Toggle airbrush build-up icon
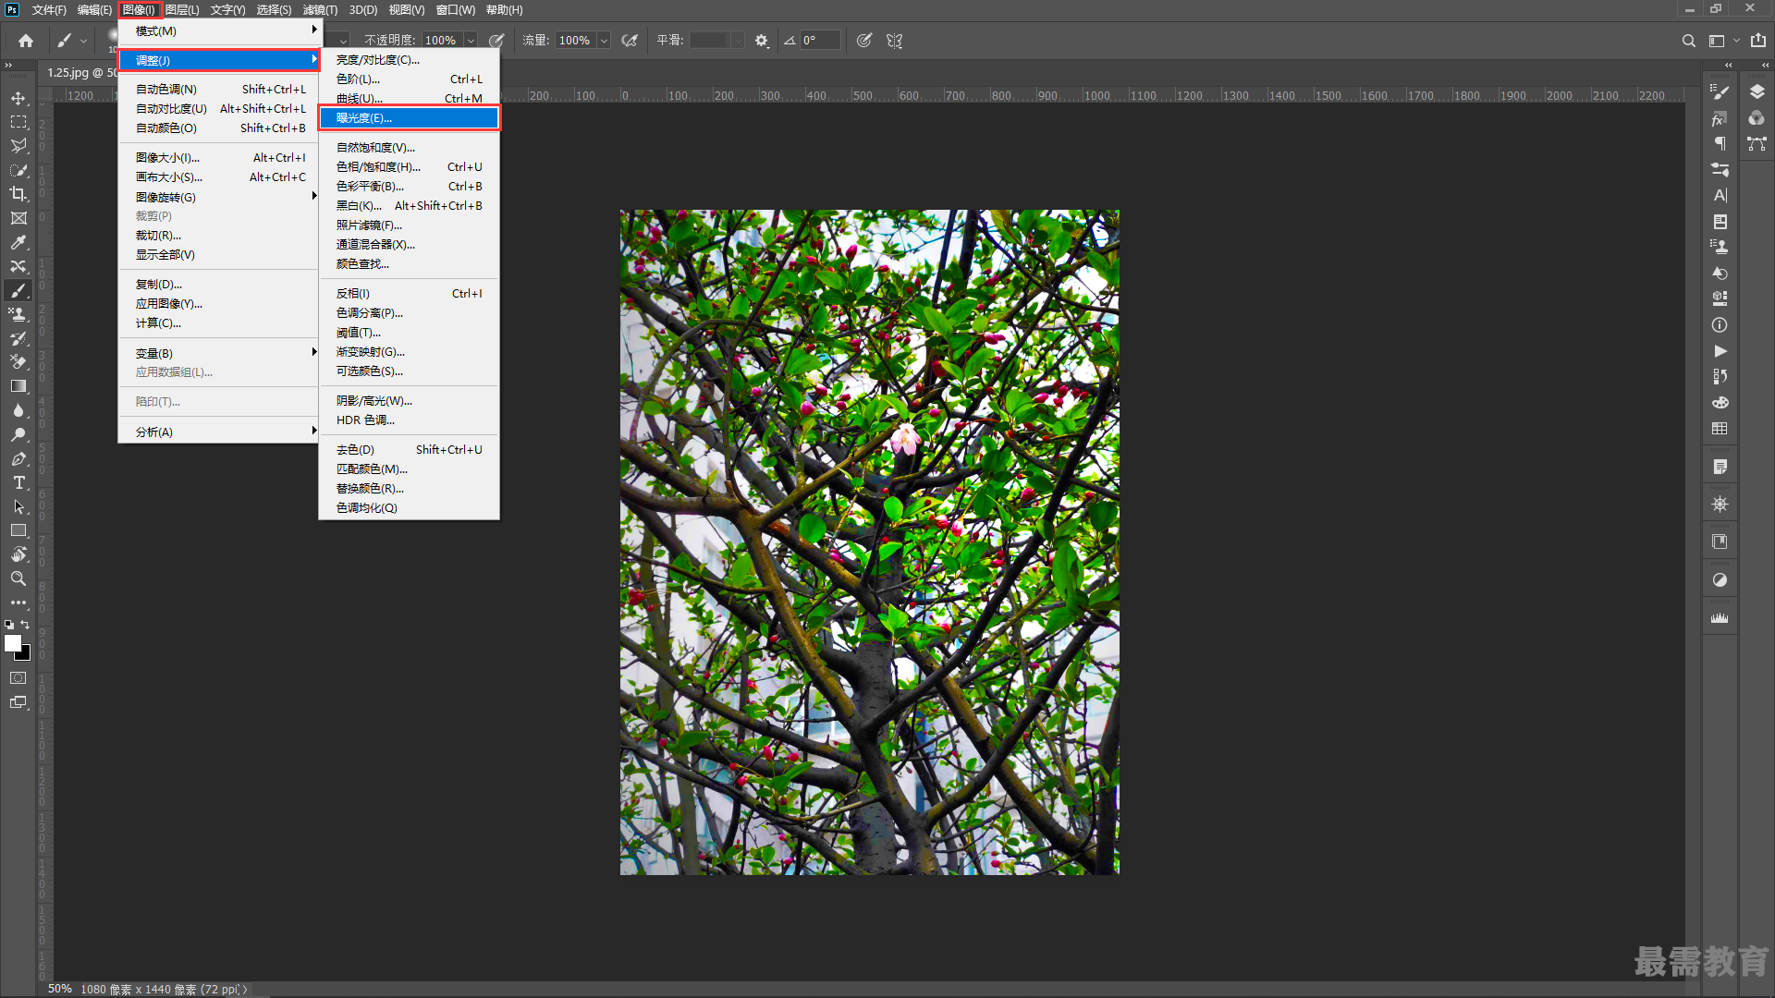The width and height of the screenshot is (1775, 998). (630, 41)
